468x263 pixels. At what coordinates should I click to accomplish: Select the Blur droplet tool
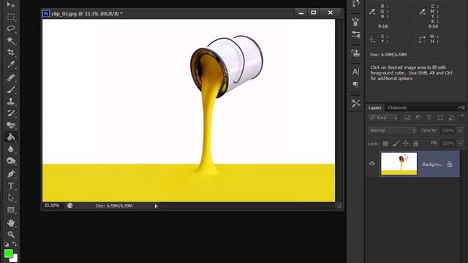11,149
